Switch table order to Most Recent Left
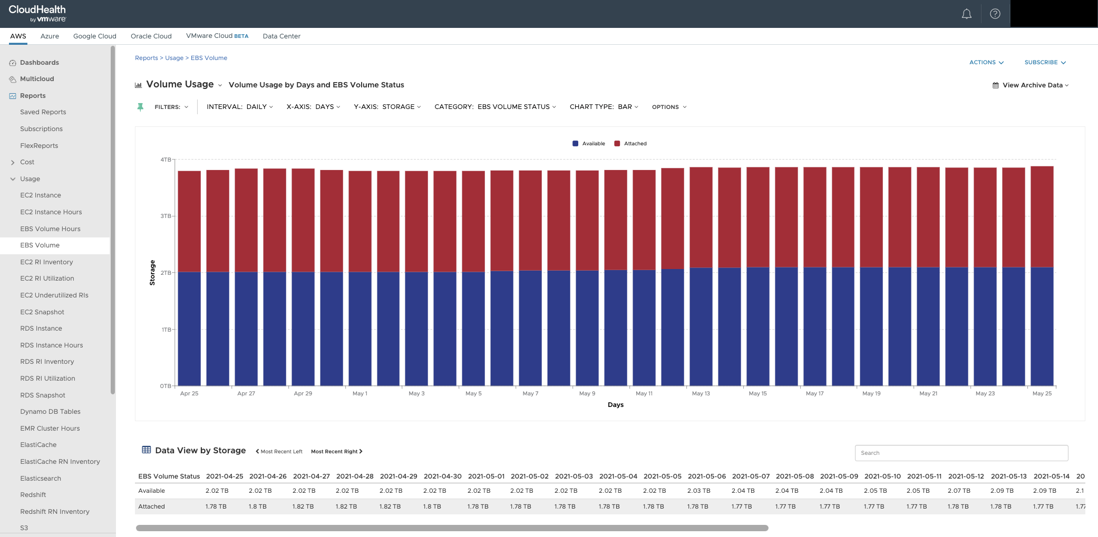The width and height of the screenshot is (1098, 537). pyautogui.click(x=279, y=452)
